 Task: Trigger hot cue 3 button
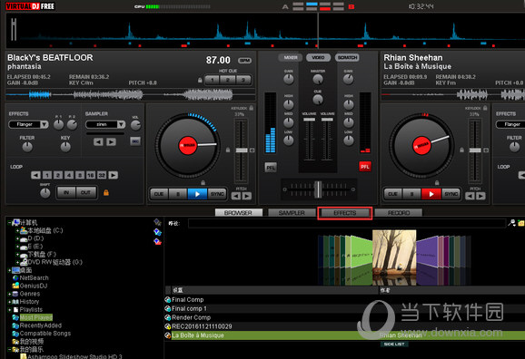(243, 80)
